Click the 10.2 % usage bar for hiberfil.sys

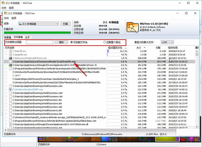(x=108, y=51)
